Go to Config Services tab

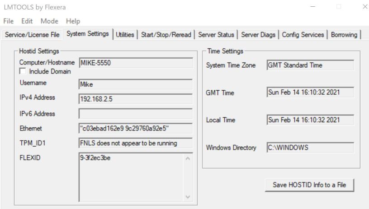click(303, 35)
